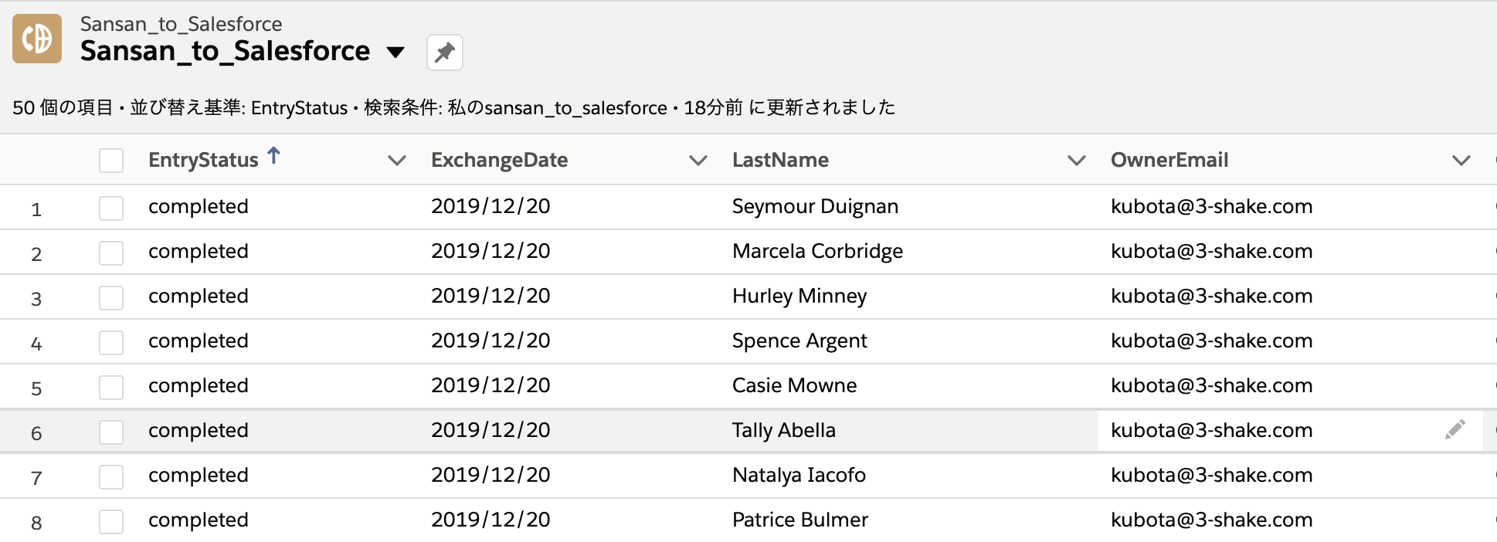
Task: Click the EntryStatus ascending sort arrow
Action: point(273,157)
